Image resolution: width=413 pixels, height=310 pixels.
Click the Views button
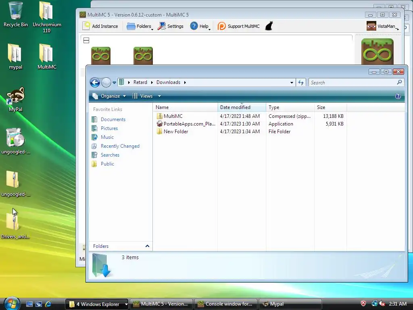tap(142, 96)
